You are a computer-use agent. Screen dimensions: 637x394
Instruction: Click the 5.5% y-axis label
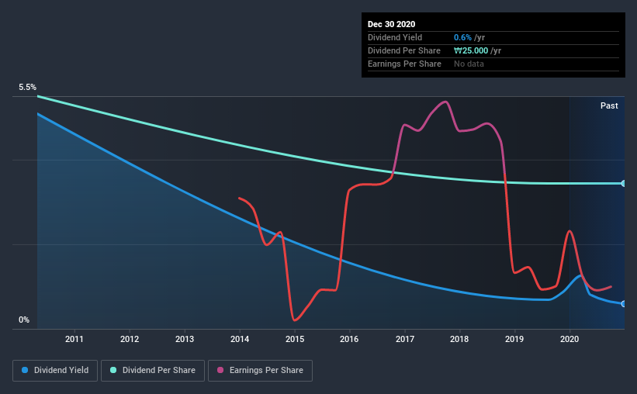pyautogui.click(x=27, y=88)
